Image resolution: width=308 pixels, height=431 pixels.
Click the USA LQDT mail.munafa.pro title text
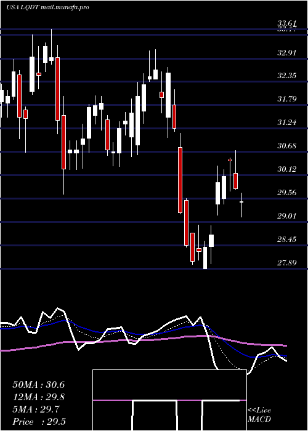(x=47, y=7)
